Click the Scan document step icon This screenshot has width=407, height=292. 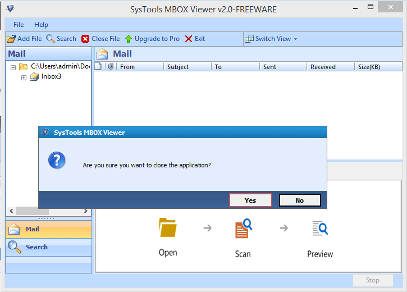pyautogui.click(x=243, y=229)
